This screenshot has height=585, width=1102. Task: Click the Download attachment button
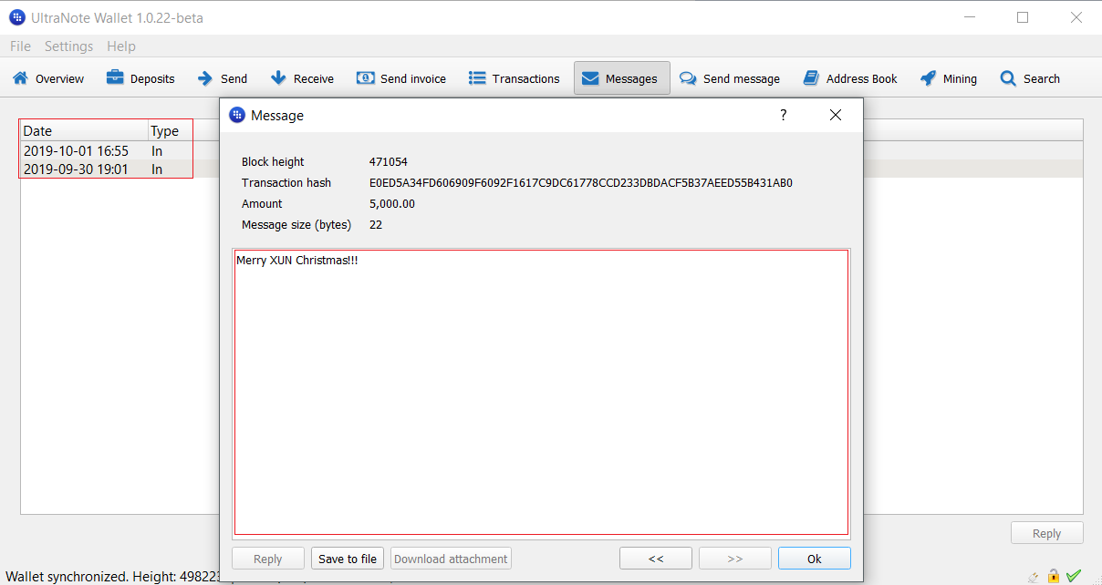pos(451,559)
